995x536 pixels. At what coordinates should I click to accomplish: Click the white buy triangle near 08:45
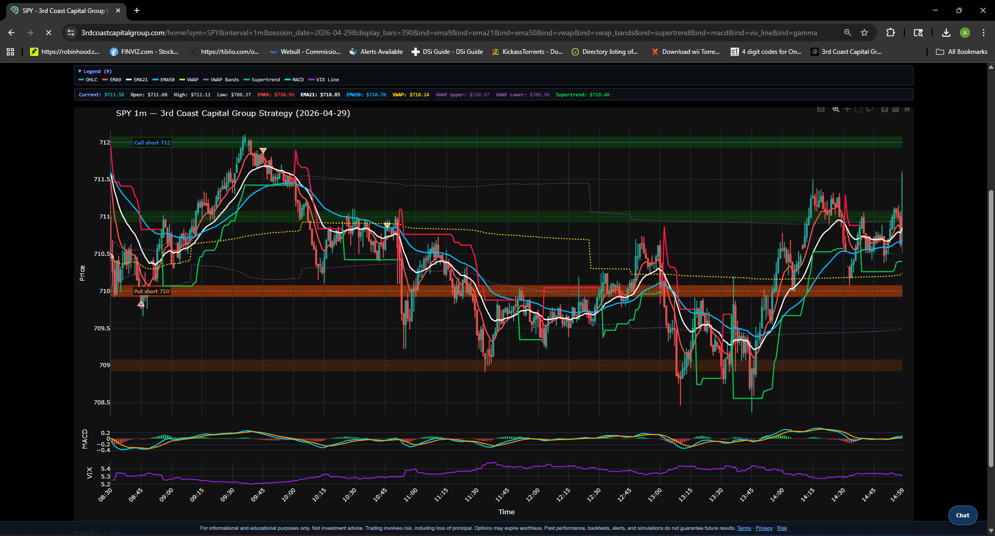[x=141, y=304]
